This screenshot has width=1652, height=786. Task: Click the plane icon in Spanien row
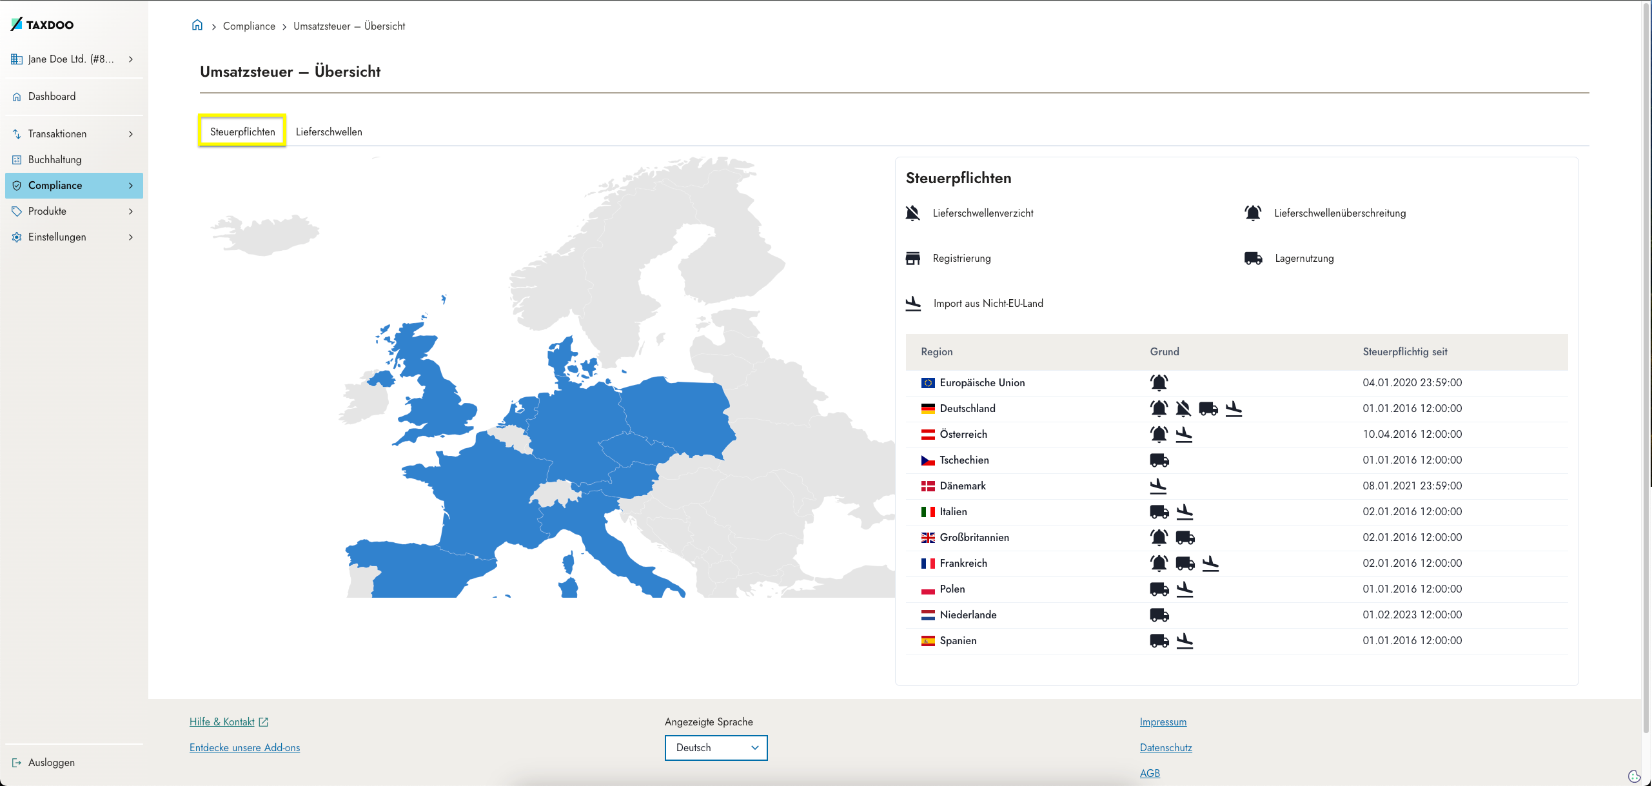point(1185,641)
